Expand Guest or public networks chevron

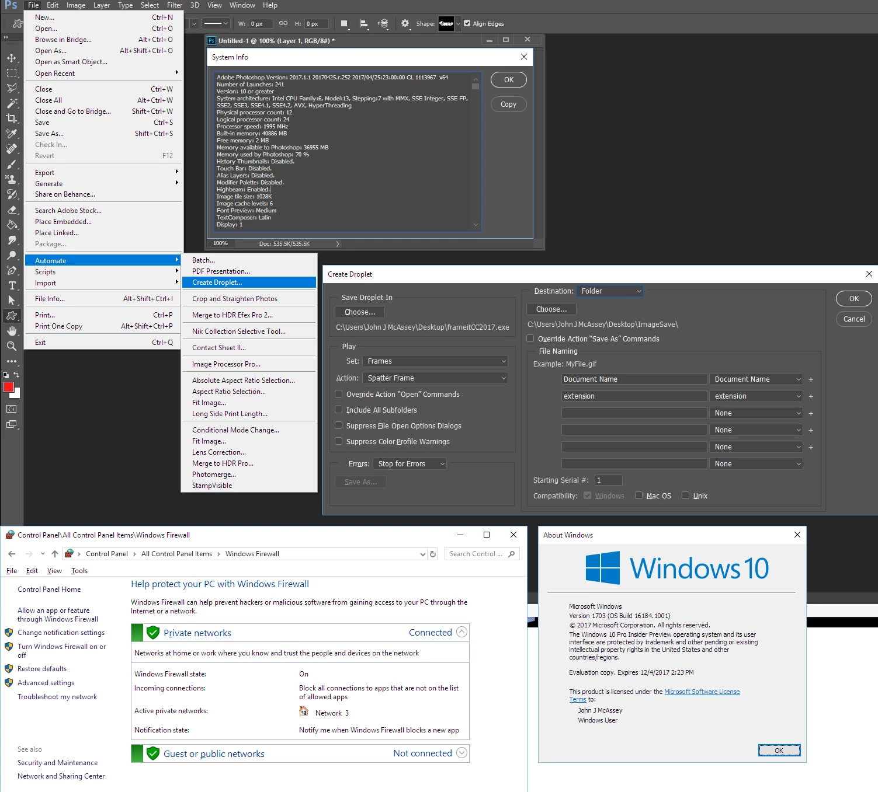point(461,753)
